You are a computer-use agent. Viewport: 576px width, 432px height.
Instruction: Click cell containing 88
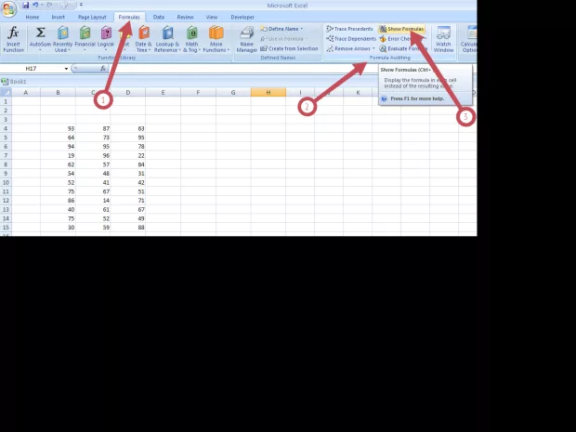click(128, 228)
